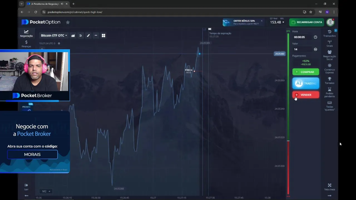Image resolution: width=356 pixels, height=200 pixels.
Task: Open Comércio Express panel
Action: click(x=330, y=69)
